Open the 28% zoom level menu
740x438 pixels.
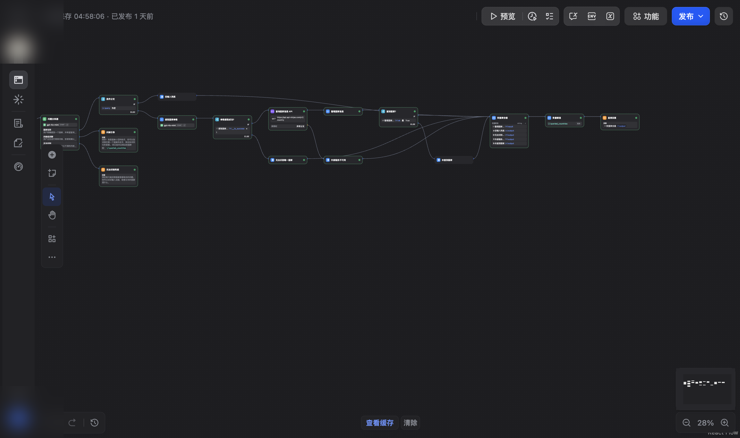(x=705, y=423)
